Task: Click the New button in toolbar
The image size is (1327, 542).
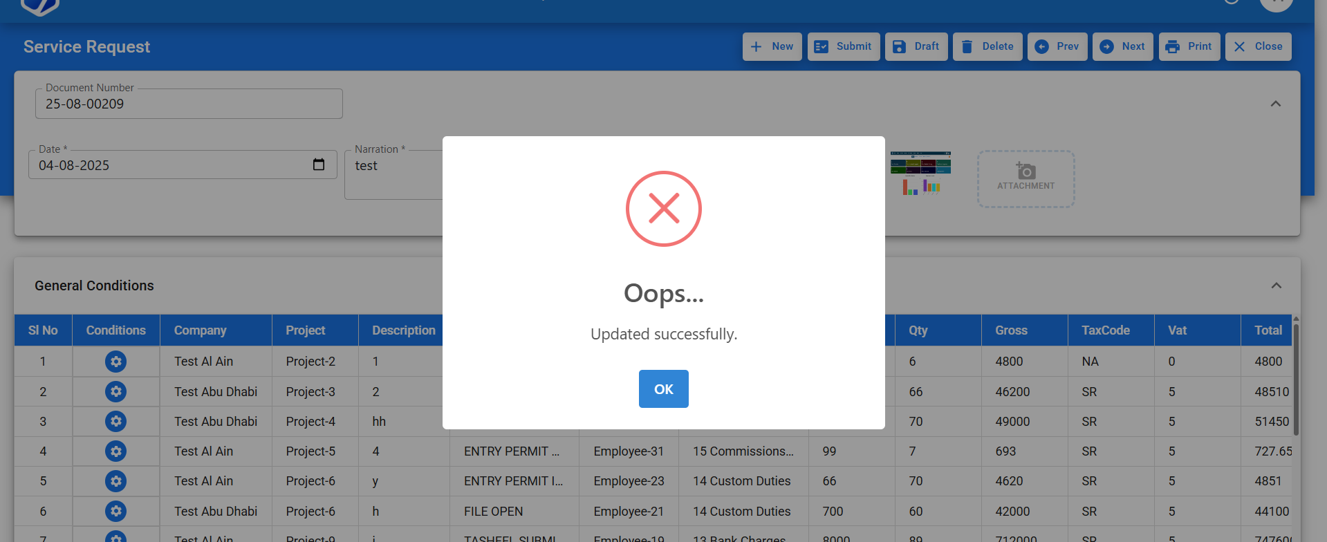Action: click(x=772, y=46)
